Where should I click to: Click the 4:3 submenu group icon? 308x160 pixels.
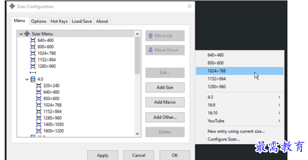(x=33, y=79)
